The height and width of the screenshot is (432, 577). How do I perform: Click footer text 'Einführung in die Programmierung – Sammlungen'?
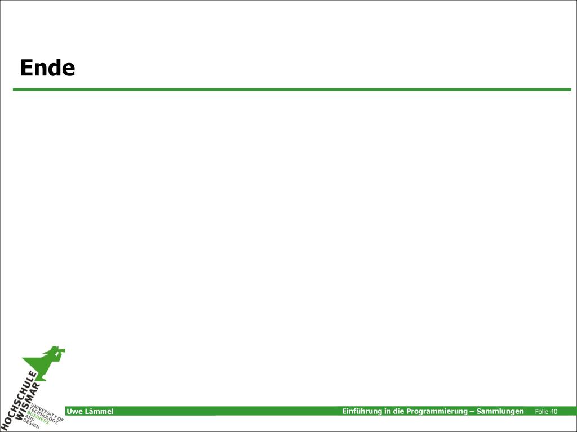433,411
